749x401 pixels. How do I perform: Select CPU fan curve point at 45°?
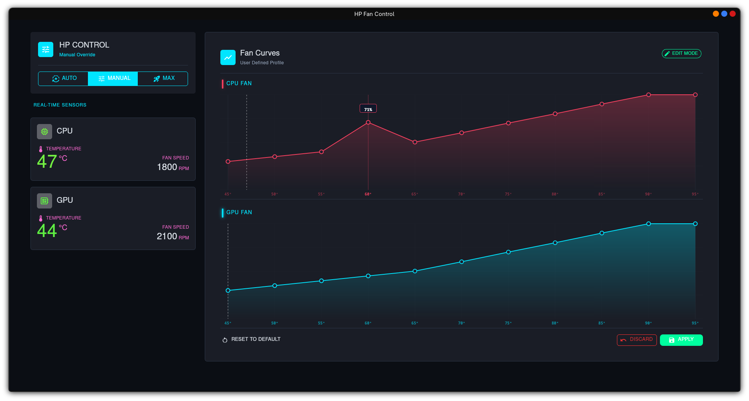228,162
